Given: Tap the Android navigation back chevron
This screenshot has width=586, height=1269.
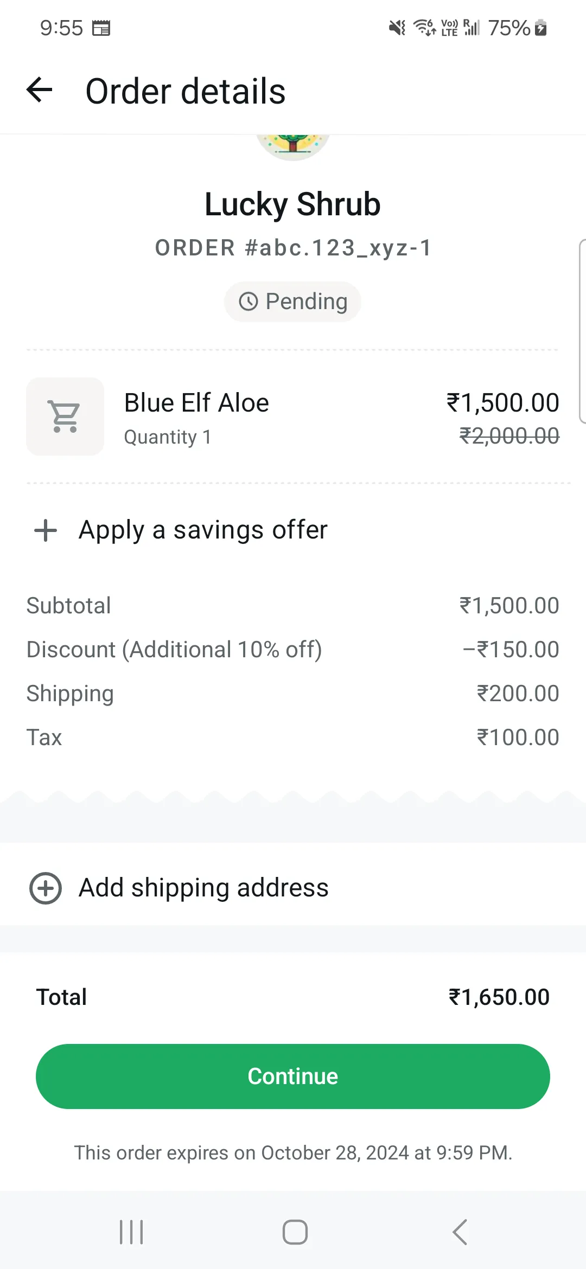Looking at the screenshot, I should coord(460,1232).
